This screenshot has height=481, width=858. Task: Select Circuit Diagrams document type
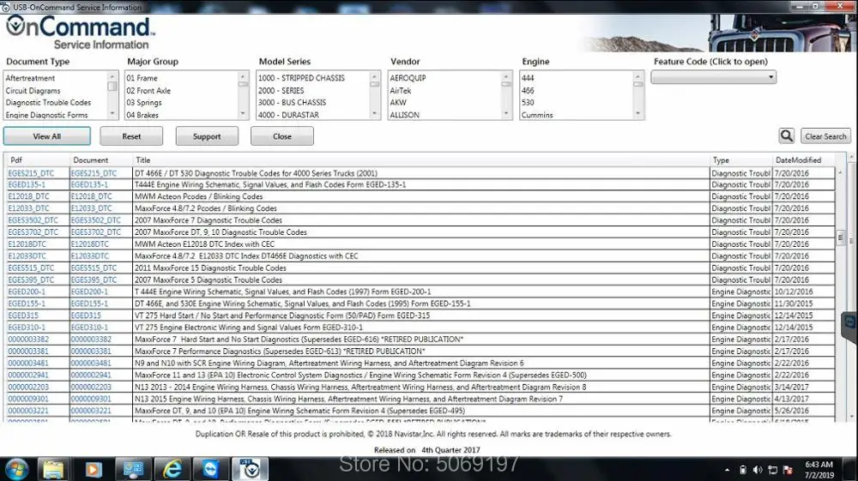pyautogui.click(x=33, y=91)
